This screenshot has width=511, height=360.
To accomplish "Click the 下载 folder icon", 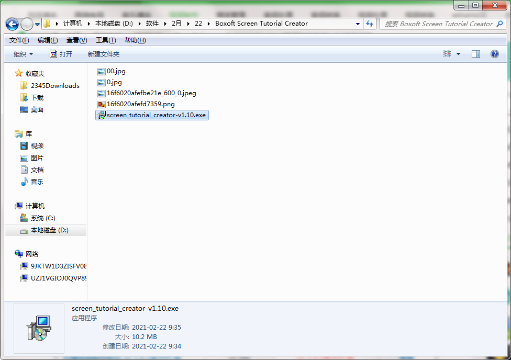I will [24, 97].
